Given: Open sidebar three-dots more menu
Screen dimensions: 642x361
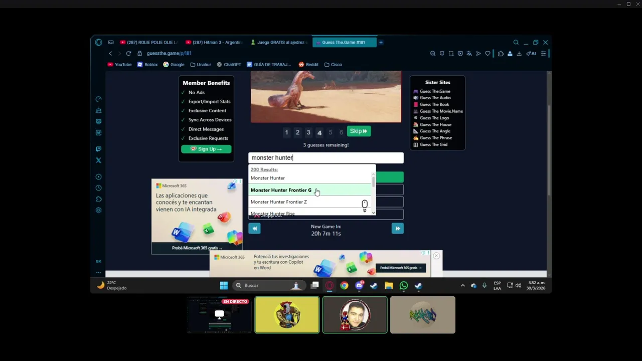Looking at the screenshot, I should coord(98,273).
